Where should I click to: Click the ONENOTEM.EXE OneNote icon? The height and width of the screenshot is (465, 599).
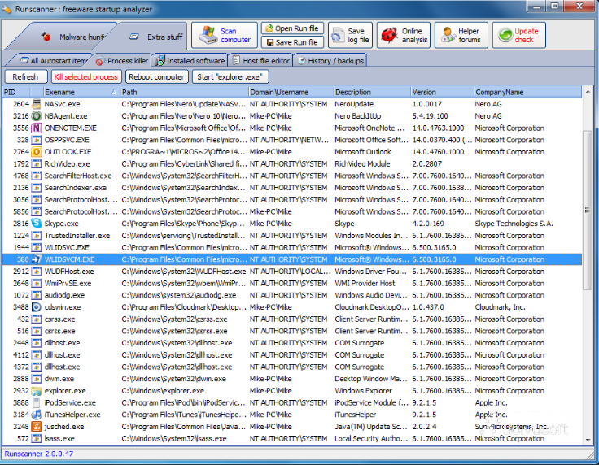click(37, 128)
